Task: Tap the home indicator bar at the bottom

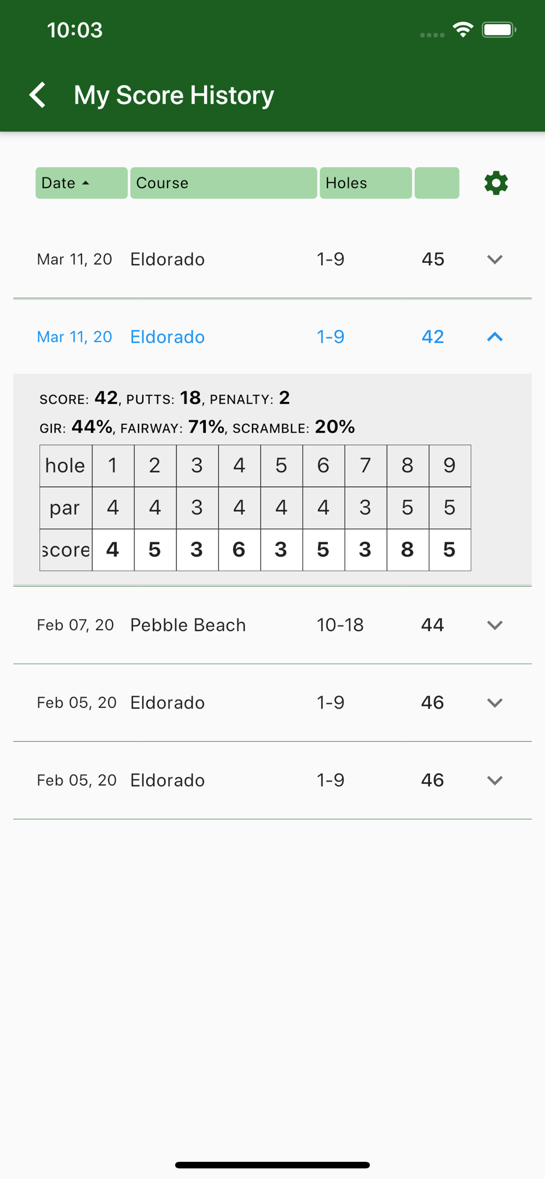Action: (x=272, y=1165)
